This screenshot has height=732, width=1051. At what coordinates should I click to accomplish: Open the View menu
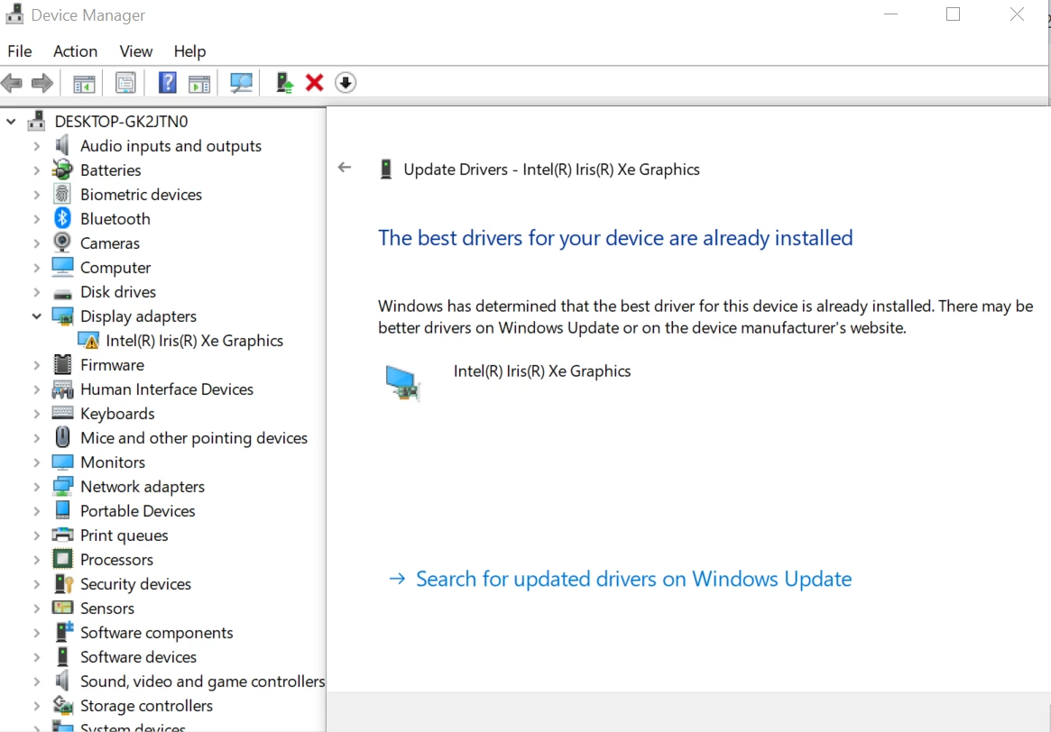tap(135, 51)
